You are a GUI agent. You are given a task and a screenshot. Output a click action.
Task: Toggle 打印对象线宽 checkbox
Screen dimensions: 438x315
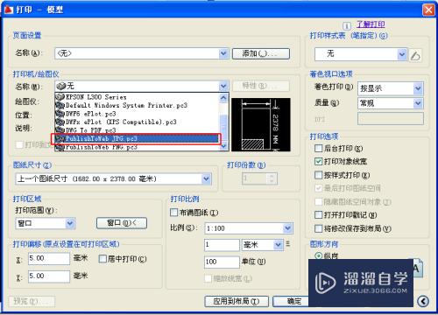[318, 161]
